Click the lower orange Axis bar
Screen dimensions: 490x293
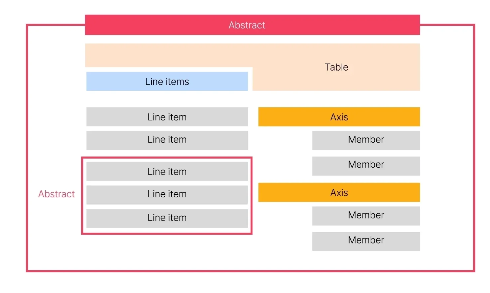coord(339,193)
